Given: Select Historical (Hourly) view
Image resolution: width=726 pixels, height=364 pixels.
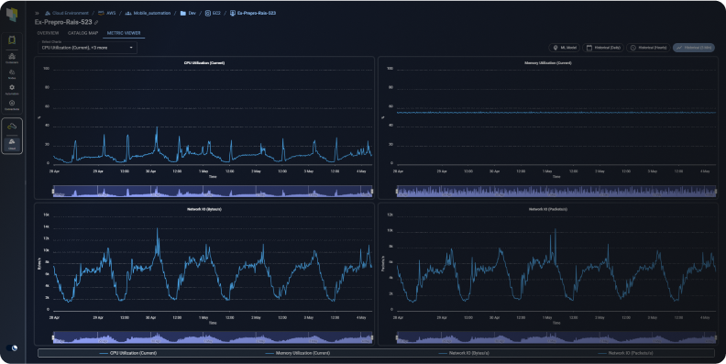Looking at the screenshot, I should coord(648,48).
